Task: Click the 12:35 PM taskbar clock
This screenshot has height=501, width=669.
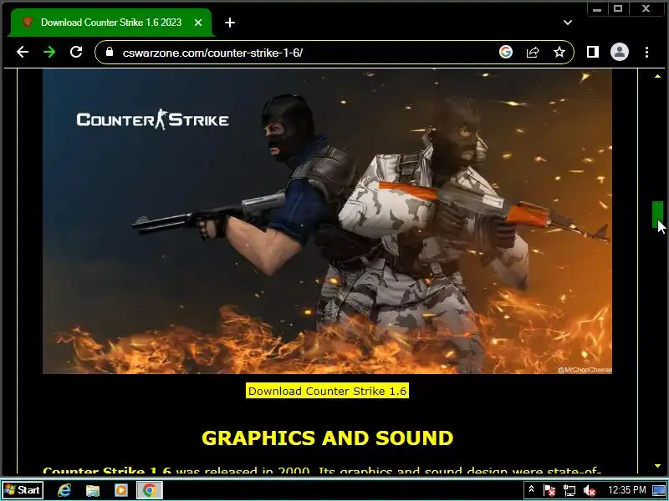Action: [x=626, y=490]
